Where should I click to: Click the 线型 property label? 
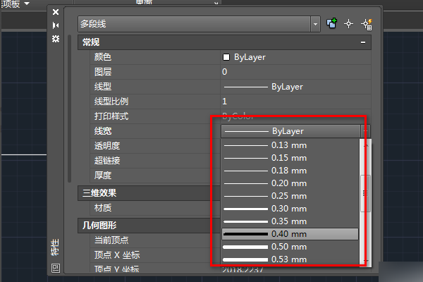(x=103, y=87)
